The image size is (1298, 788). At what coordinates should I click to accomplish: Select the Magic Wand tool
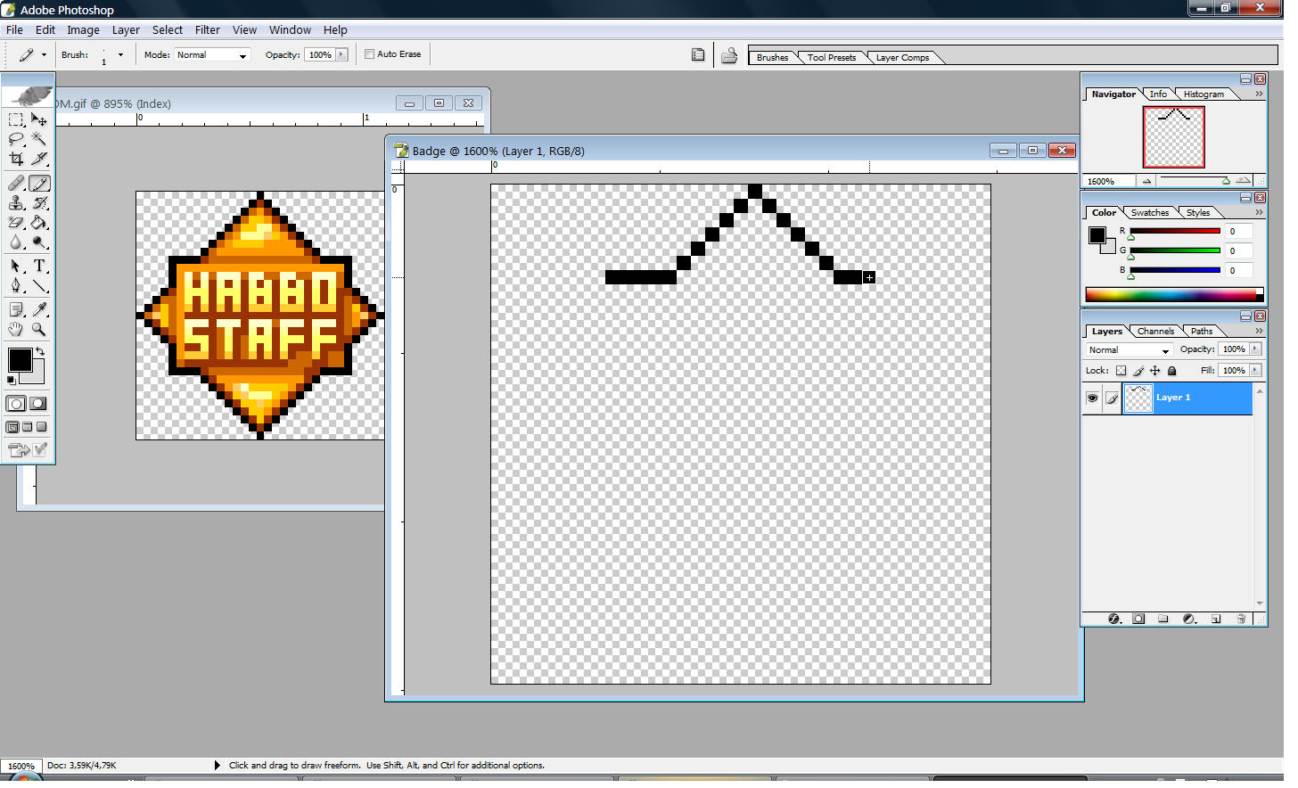(39, 139)
